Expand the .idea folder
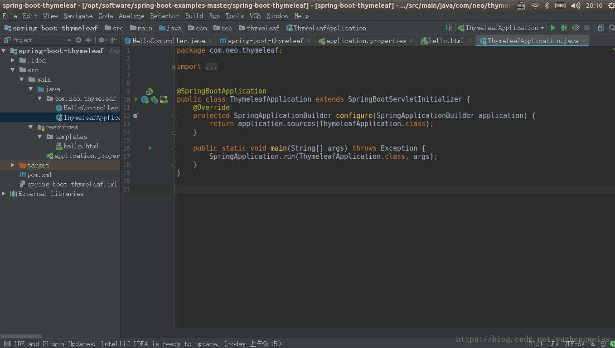 [13, 60]
